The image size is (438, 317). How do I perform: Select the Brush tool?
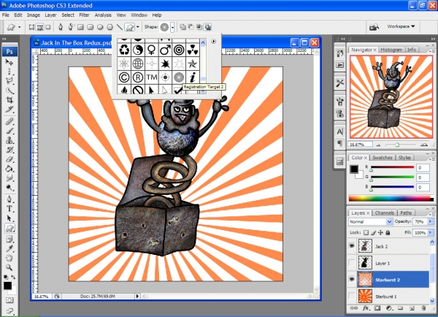(9, 131)
